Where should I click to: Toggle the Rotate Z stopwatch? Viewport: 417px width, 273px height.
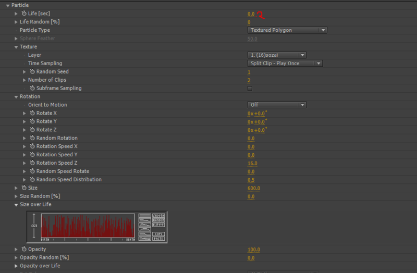coord(32,129)
